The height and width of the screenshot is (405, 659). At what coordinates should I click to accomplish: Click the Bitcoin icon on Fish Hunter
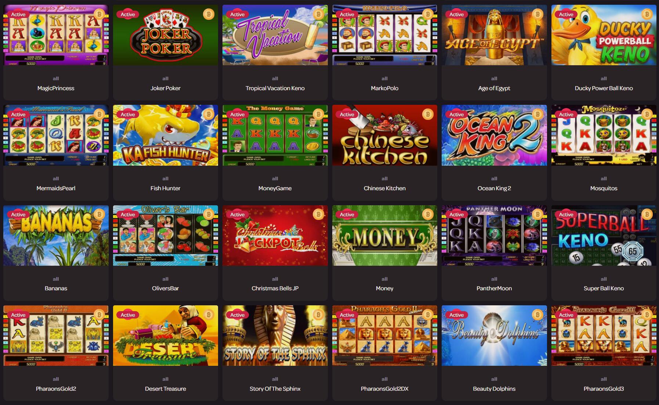coord(209,114)
